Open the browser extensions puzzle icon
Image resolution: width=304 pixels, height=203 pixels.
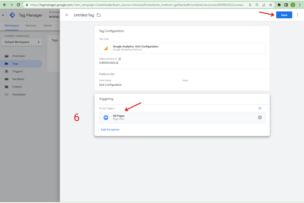[279, 5]
